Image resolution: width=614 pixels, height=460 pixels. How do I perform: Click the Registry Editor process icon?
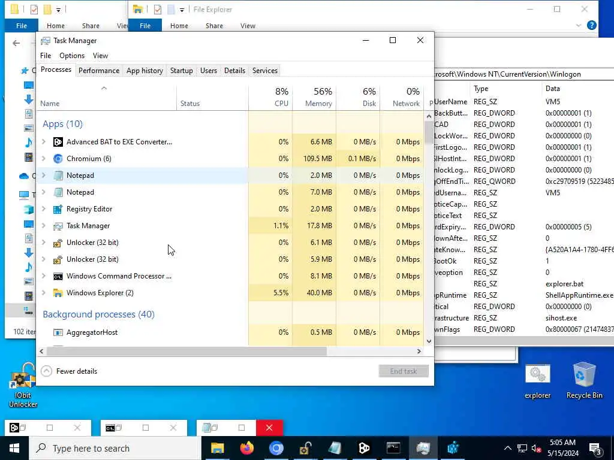click(58, 209)
